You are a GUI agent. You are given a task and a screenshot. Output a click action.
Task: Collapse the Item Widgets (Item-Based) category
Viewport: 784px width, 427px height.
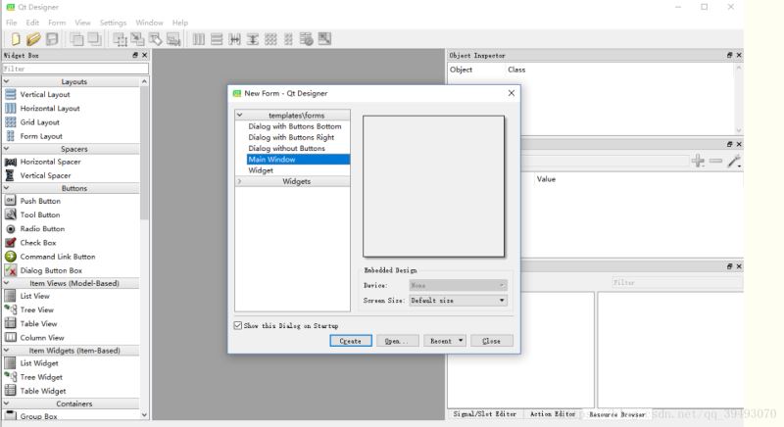(7, 351)
